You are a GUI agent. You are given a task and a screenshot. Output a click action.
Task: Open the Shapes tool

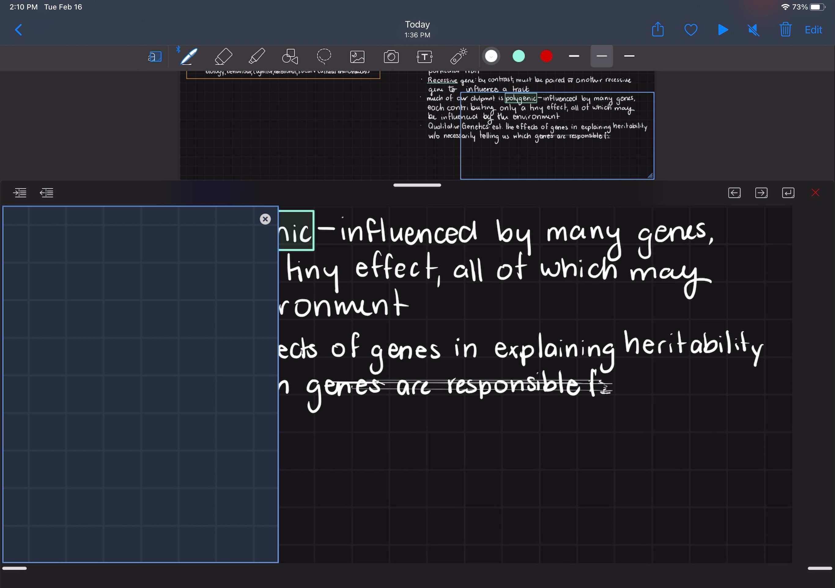coord(290,56)
